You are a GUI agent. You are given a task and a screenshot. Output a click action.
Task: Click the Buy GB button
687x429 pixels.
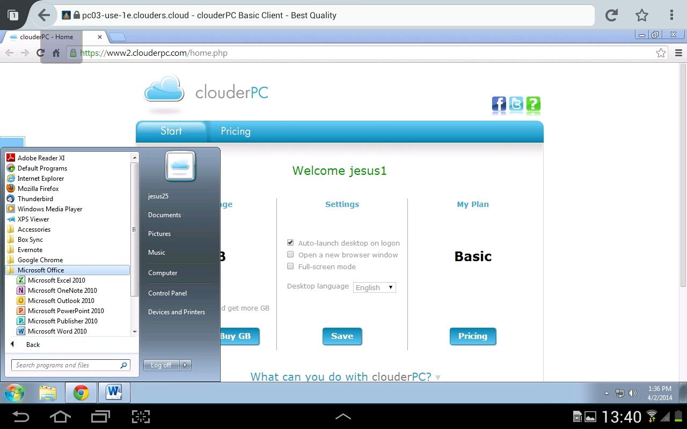236,336
